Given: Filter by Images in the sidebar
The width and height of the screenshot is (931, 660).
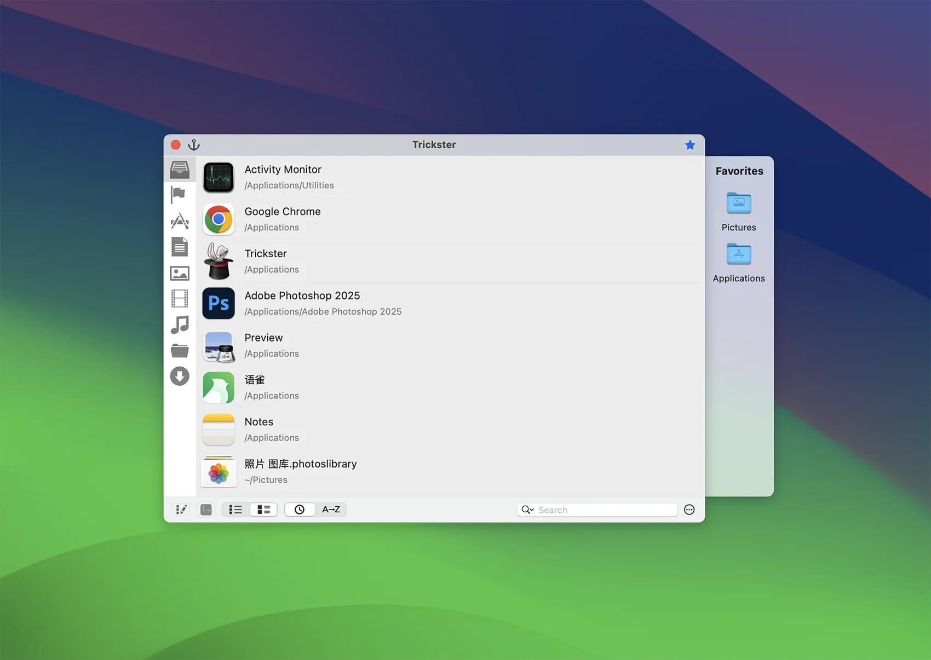Looking at the screenshot, I should [x=180, y=273].
